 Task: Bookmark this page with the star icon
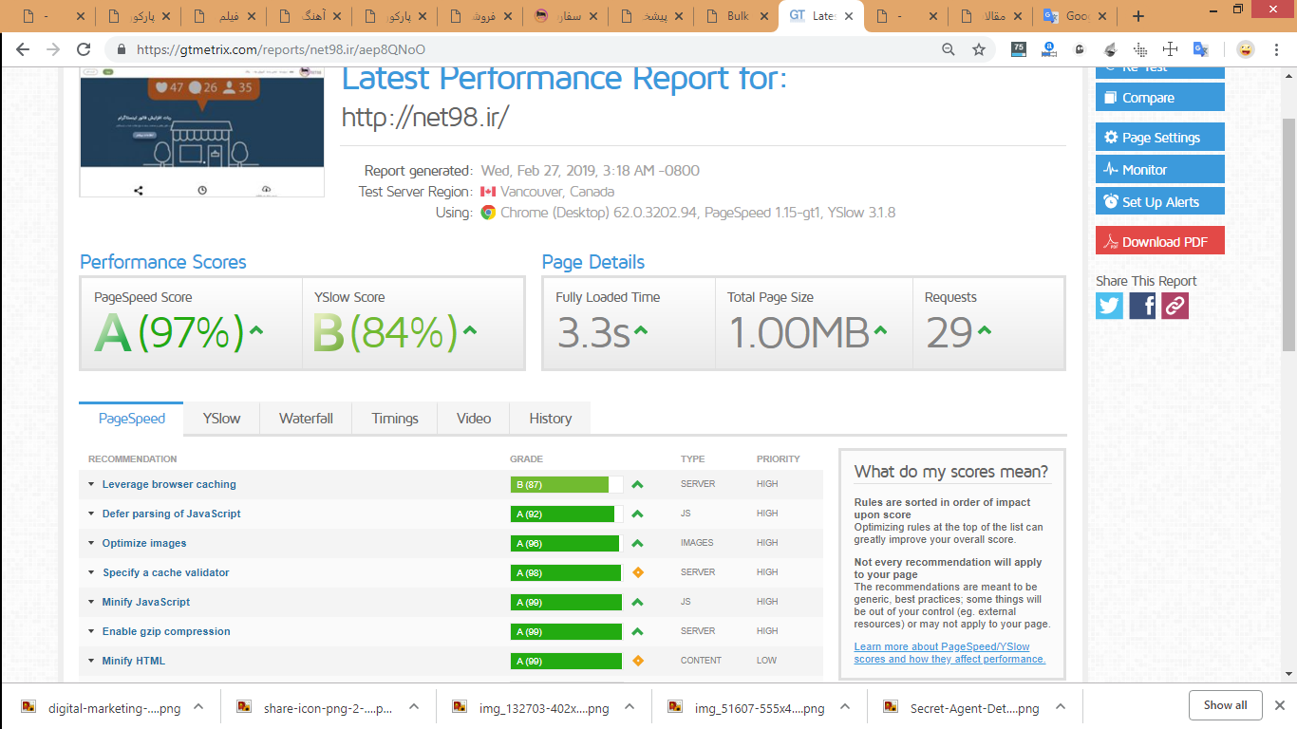979,49
